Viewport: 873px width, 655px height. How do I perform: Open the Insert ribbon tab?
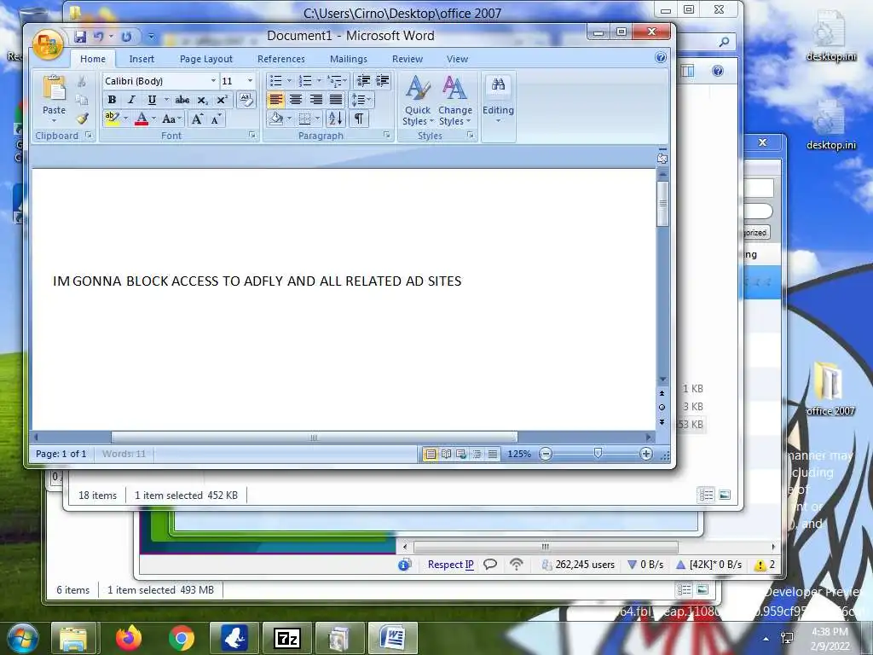pos(142,59)
